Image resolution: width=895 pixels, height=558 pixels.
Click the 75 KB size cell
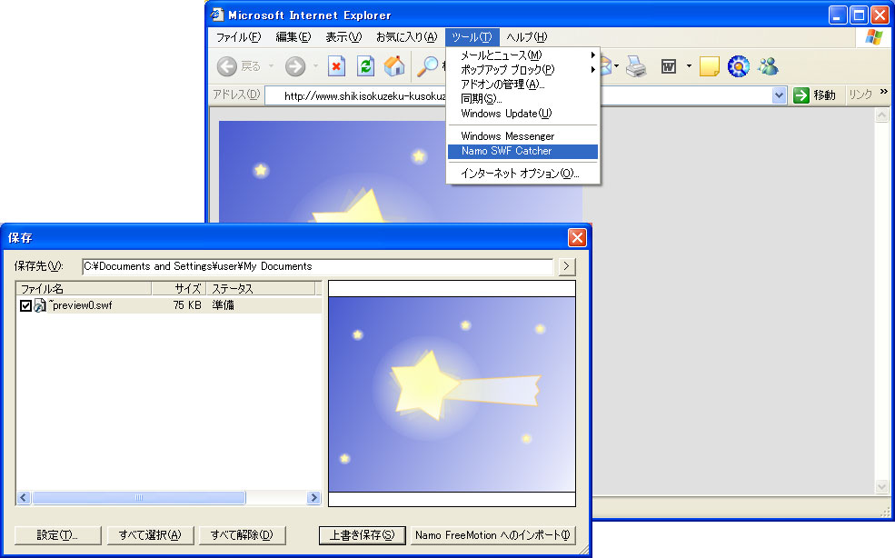(187, 305)
